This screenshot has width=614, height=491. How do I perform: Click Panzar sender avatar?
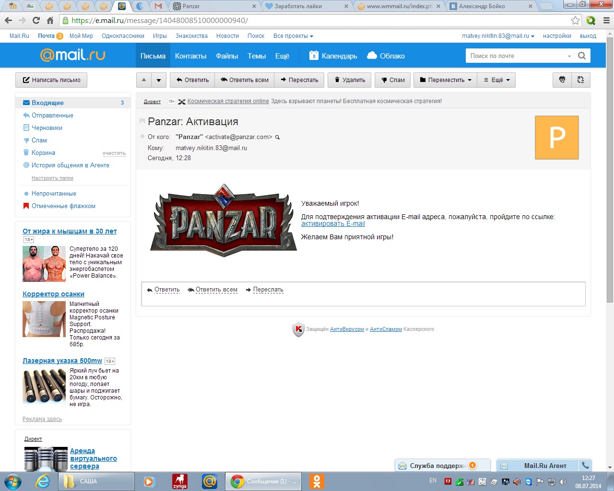pos(557,138)
